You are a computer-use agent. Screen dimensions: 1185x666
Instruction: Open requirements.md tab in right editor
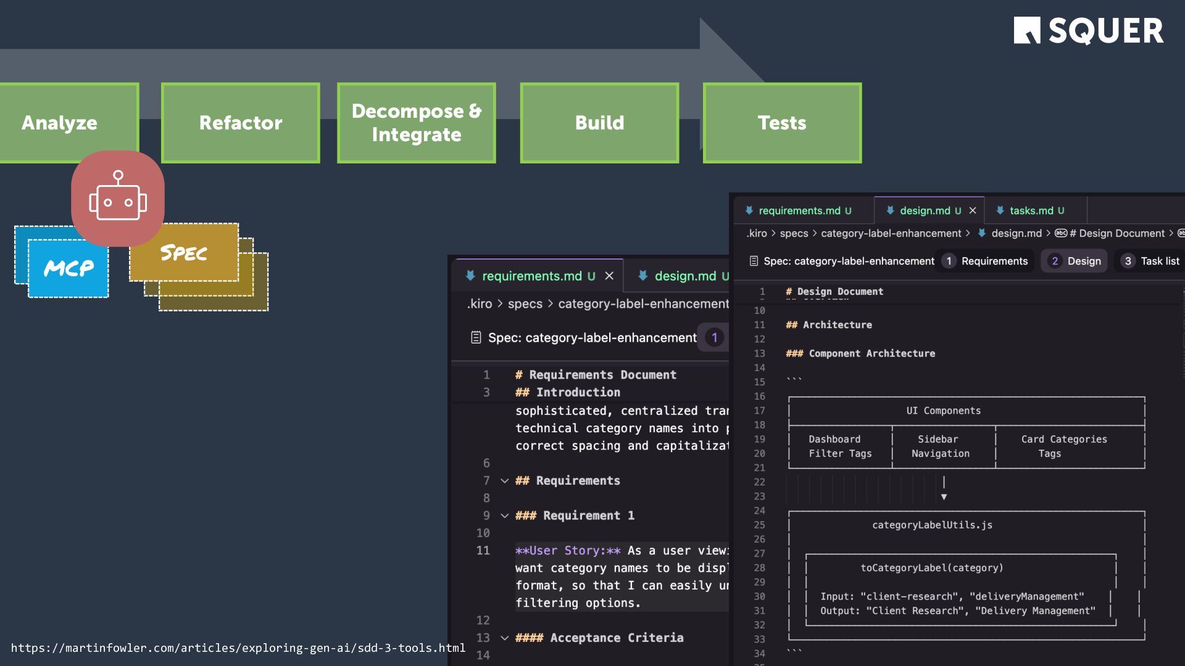click(x=799, y=210)
